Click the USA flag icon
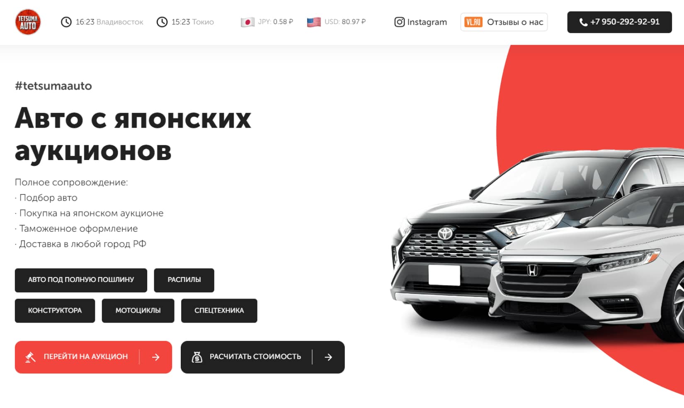This screenshot has height=408, width=684. pyautogui.click(x=314, y=22)
